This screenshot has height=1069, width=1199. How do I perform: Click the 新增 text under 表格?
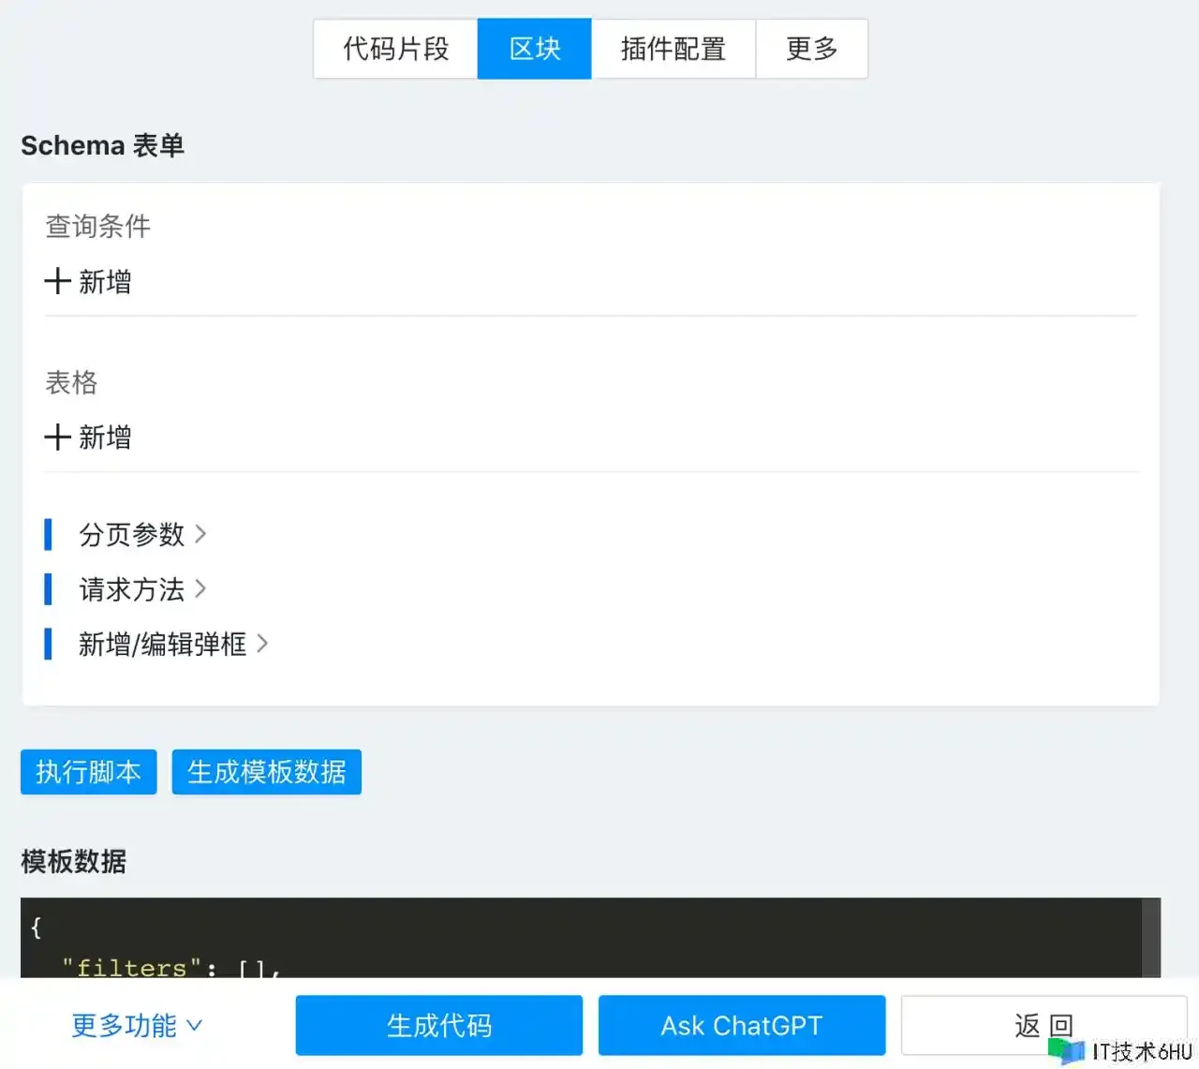click(105, 437)
